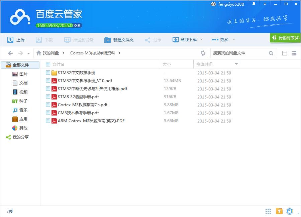Click sort arrow in 修改时间 header
This screenshot has height=217, width=301.
click(236, 64)
